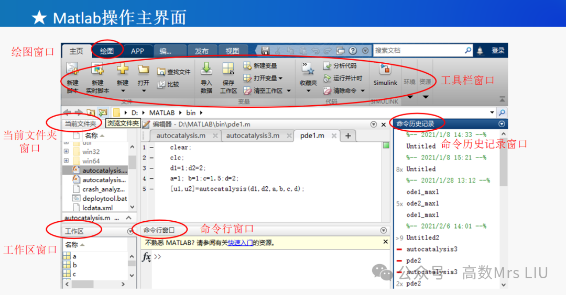Expand the win64 folder tree node
This screenshot has height=295, width=566.
[67, 161]
